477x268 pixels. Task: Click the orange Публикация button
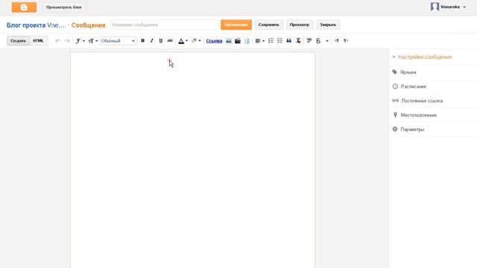point(236,25)
